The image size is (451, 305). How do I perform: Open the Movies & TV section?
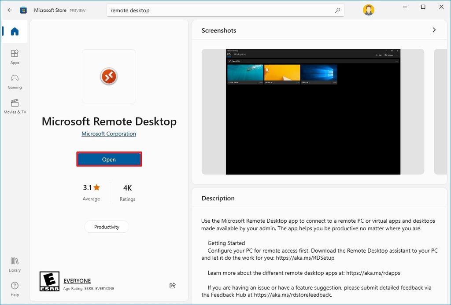[15, 107]
